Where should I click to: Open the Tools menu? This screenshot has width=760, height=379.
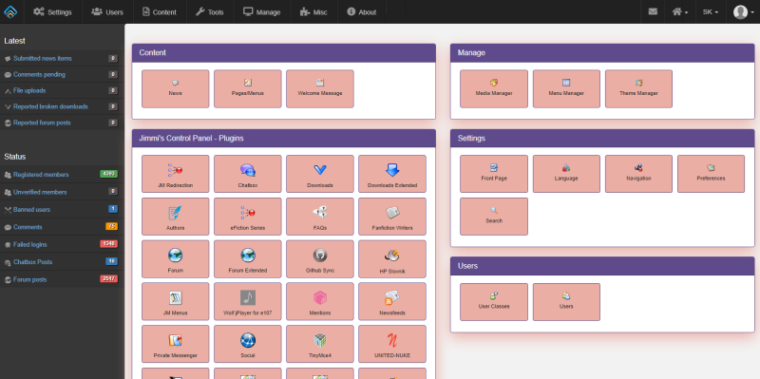tap(210, 11)
